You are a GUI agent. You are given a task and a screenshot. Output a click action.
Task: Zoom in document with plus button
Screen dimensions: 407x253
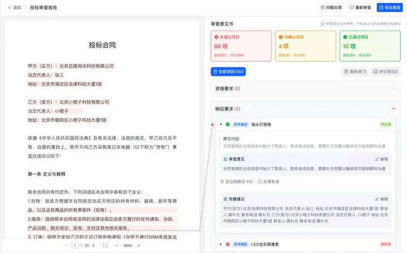(138, 245)
